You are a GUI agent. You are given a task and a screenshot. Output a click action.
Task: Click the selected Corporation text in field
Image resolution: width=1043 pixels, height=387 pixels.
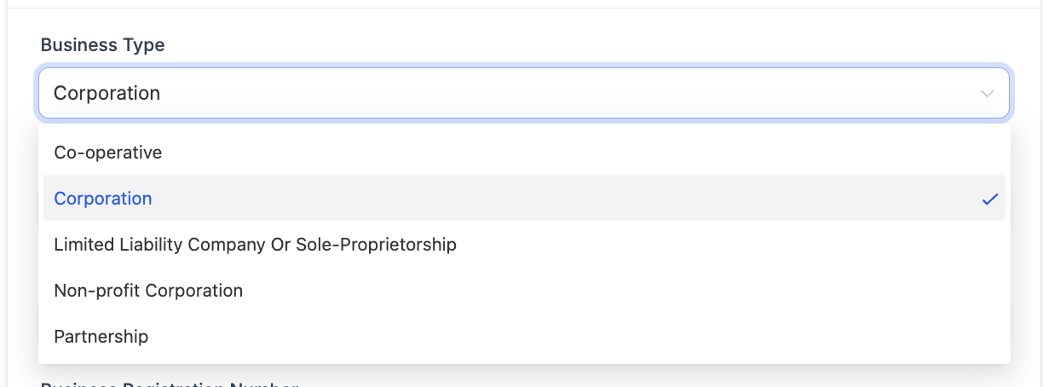107,93
